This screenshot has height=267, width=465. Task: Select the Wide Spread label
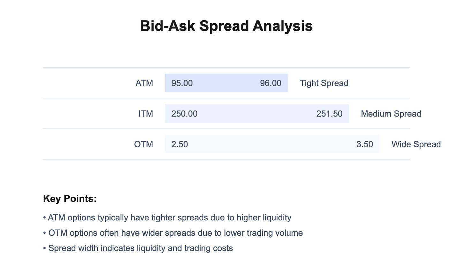pos(416,144)
